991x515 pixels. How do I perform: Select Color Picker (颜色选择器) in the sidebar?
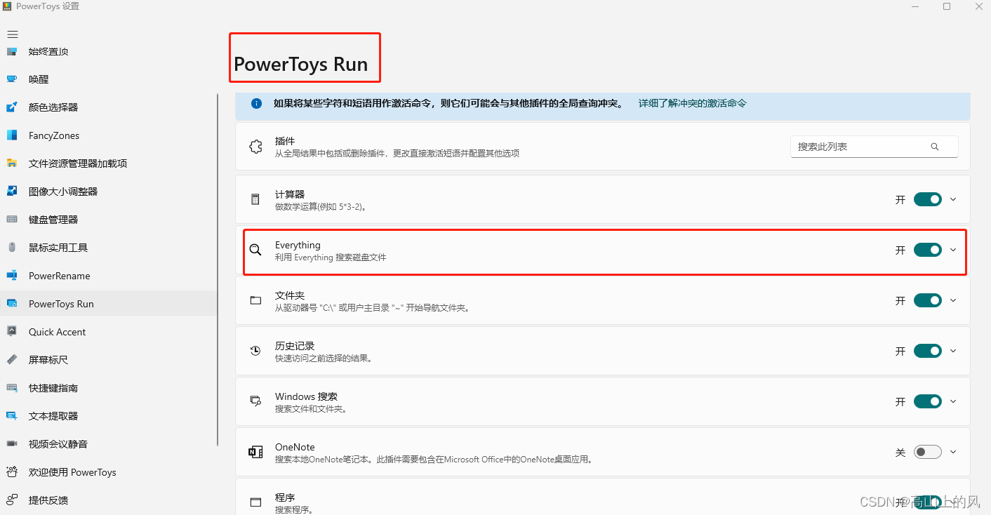[x=108, y=107]
